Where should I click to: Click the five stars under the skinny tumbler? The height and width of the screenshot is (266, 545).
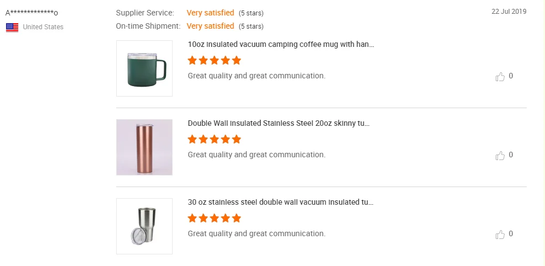click(215, 140)
